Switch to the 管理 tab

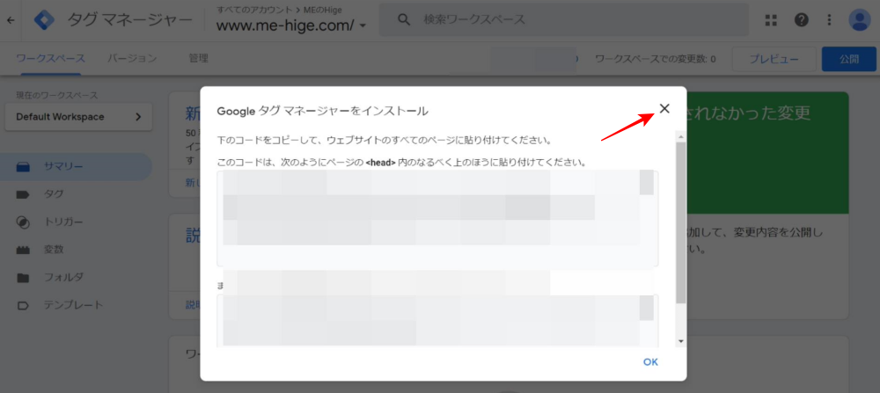click(x=199, y=58)
